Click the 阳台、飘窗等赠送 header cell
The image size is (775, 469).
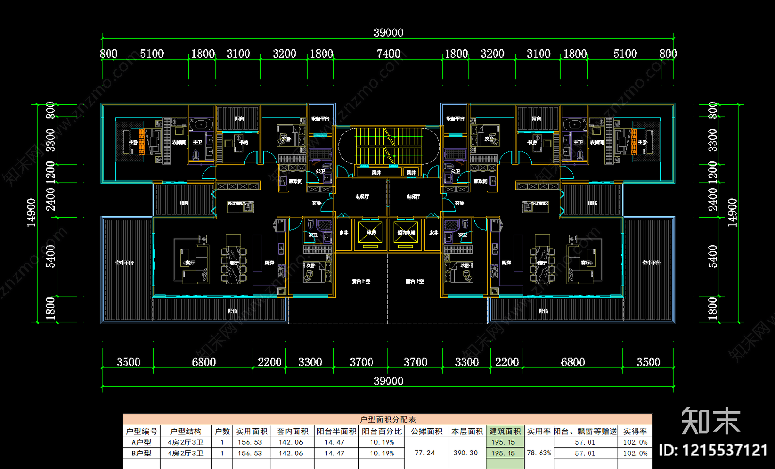[x=585, y=431]
